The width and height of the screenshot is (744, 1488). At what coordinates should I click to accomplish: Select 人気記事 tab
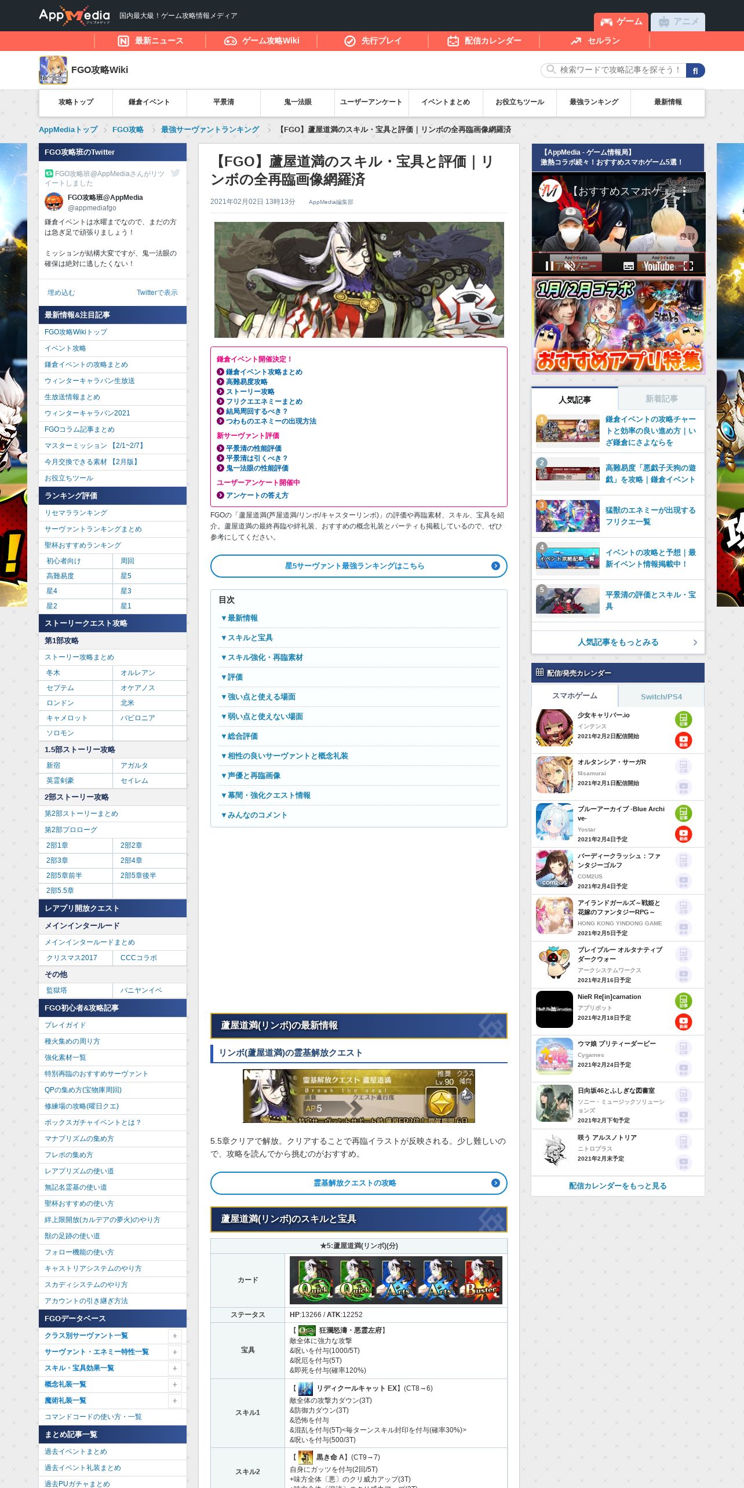pos(575,399)
